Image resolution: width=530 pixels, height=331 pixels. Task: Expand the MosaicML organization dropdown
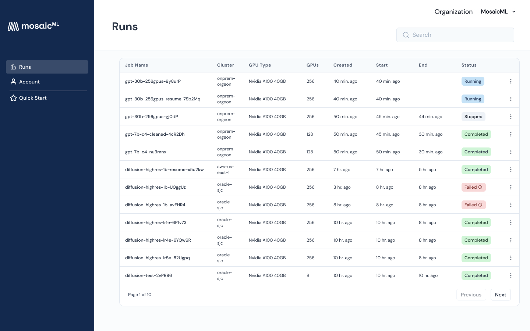pyautogui.click(x=498, y=12)
